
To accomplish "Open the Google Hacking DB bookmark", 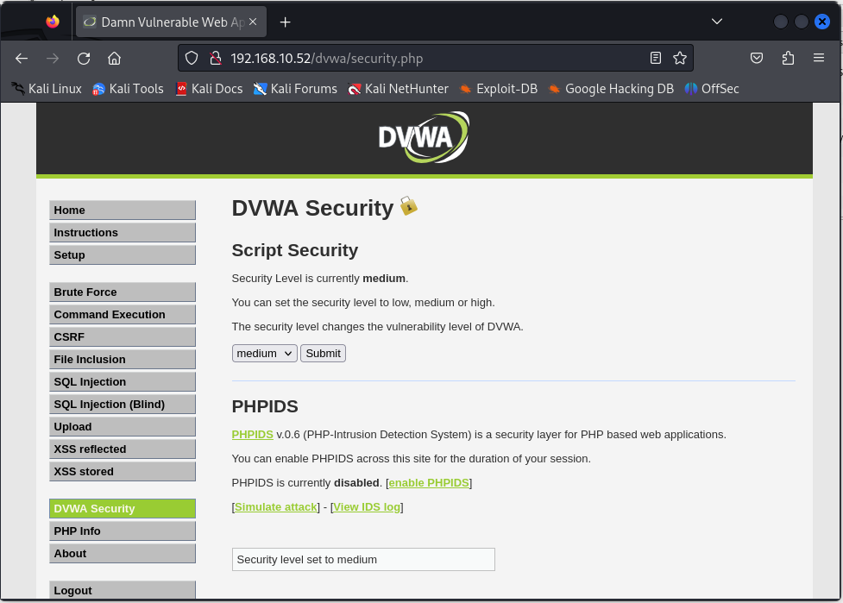I will pos(611,89).
